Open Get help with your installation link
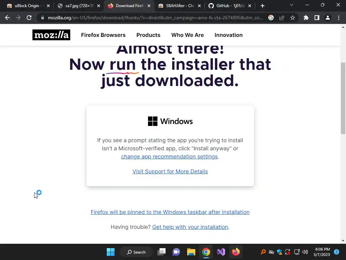The width and height of the screenshot is (346, 260). [190, 227]
